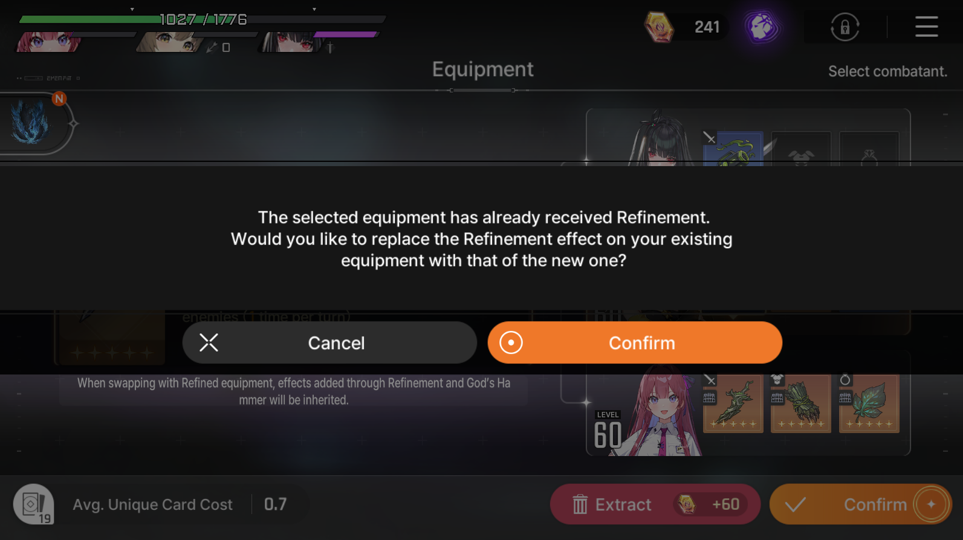Select the five-star leaf accessory card
This screenshot has width=963, height=540.
point(869,403)
